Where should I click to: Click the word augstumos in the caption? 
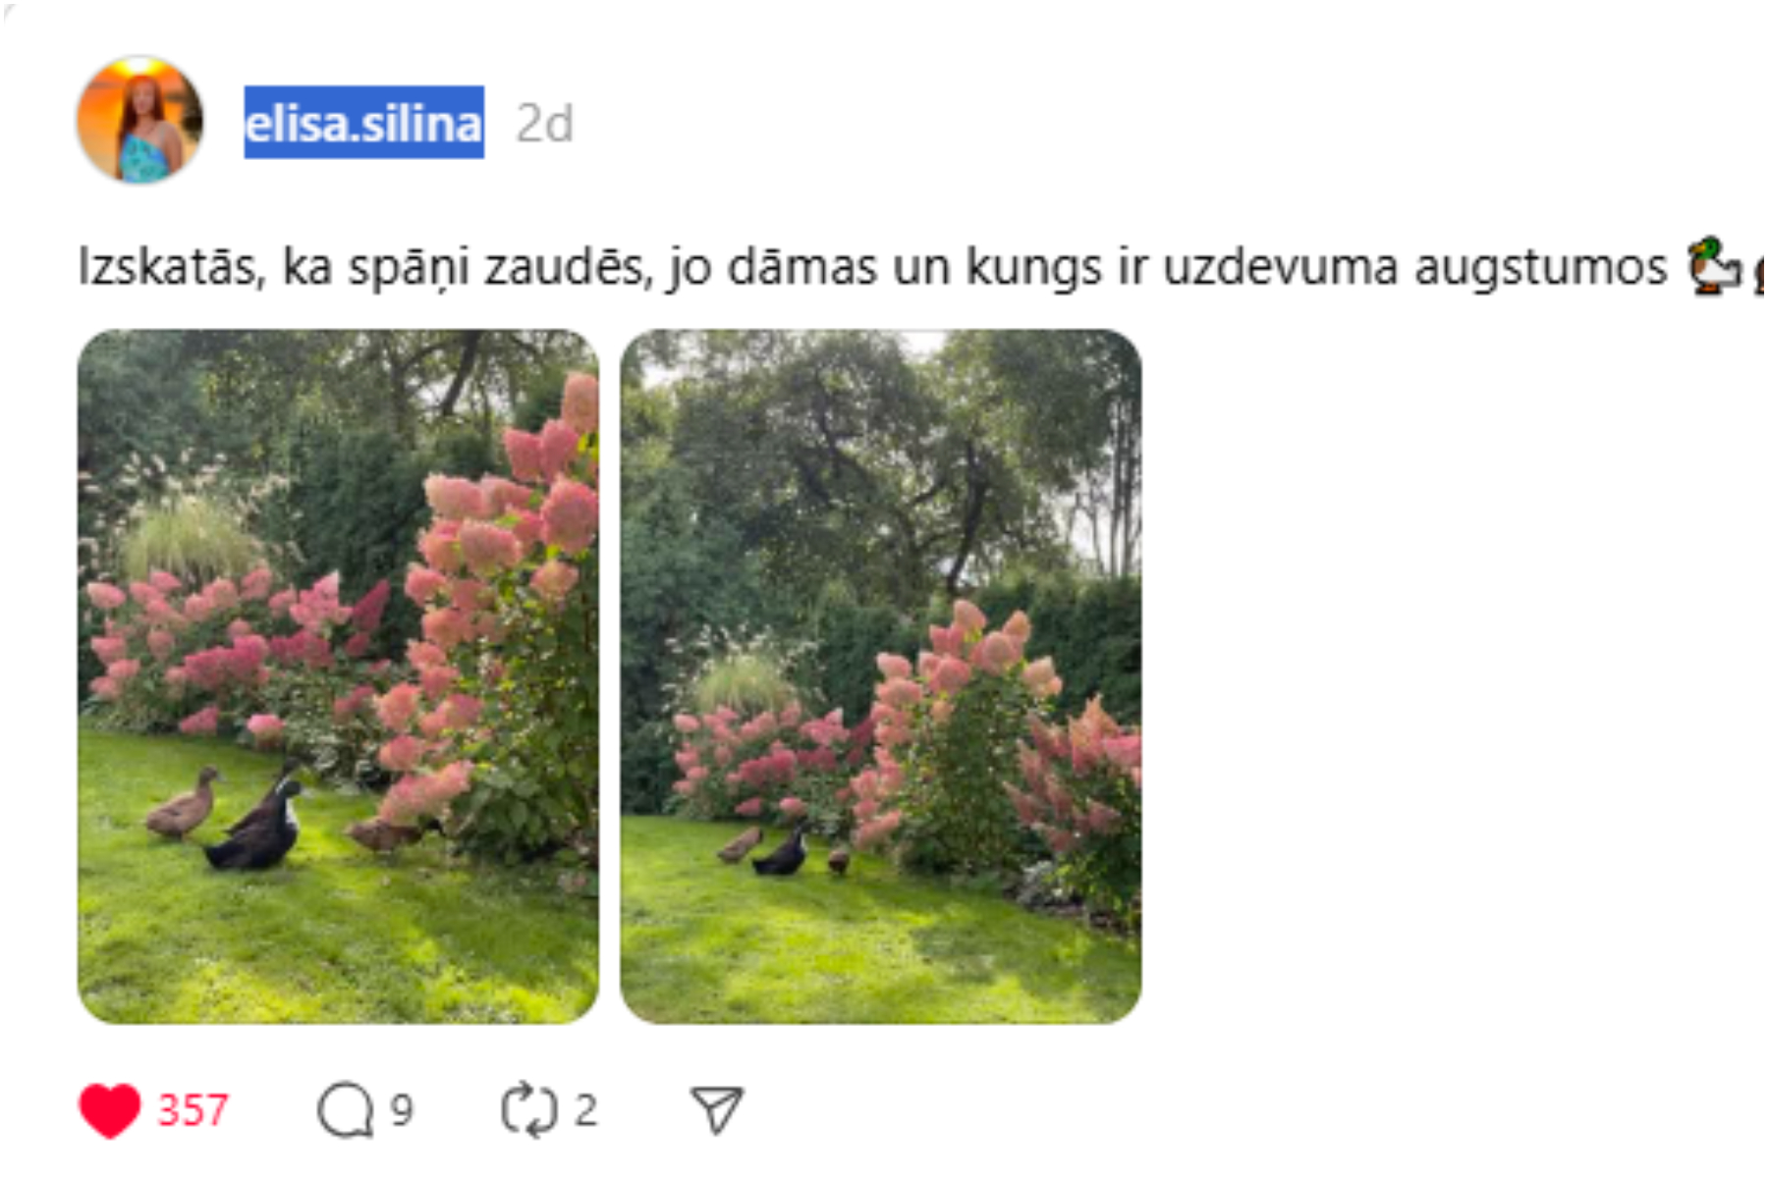tap(1540, 268)
